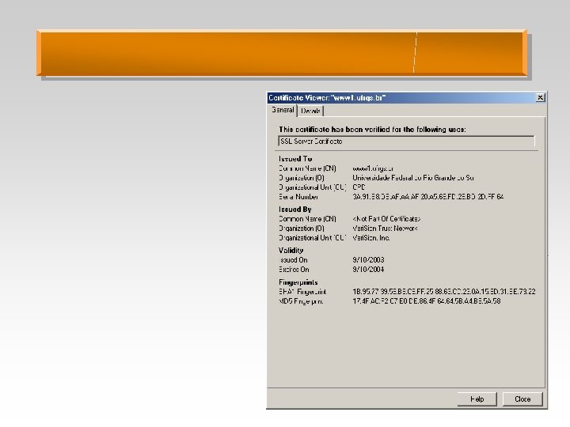
Task: Click the Serial Number label
Action: point(298,197)
